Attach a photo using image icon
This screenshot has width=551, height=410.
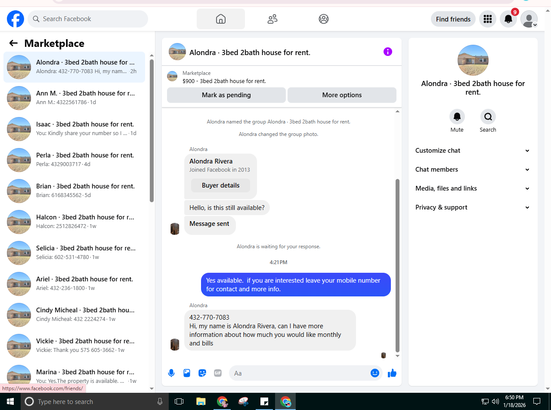(x=187, y=373)
